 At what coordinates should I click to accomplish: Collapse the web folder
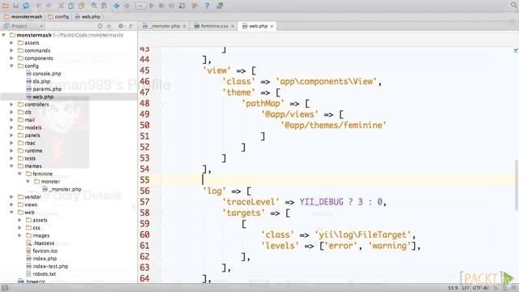click(x=12, y=213)
